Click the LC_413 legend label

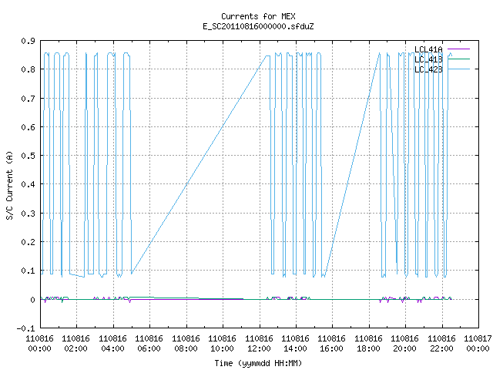pyautogui.click(x=428, y=59)
